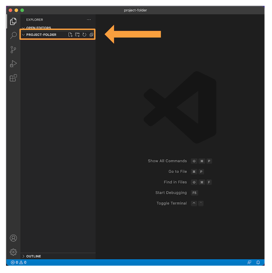272x273 pixels.
Task: Open the Search view icon
Action: point(13,35)
